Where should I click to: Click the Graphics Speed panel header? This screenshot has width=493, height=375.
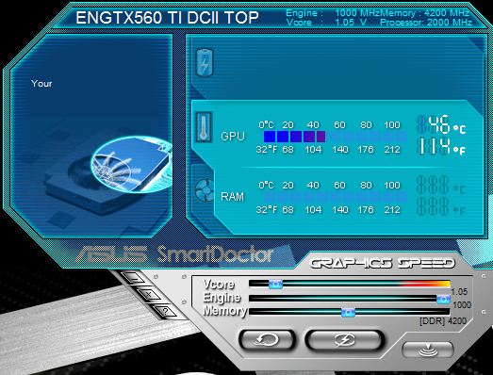click(x=383, y=263)
